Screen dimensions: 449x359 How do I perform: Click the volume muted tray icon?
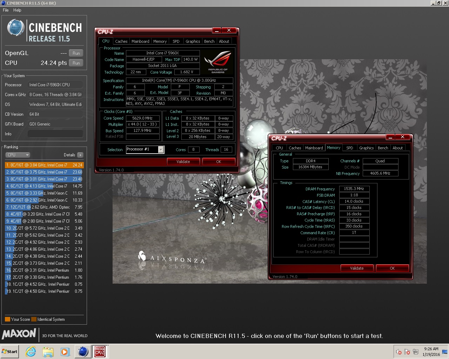coord(399,352)
